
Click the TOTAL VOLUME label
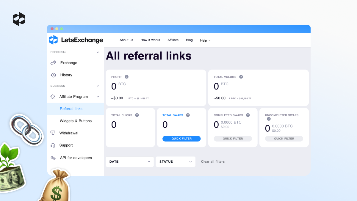tap(225, 77)
